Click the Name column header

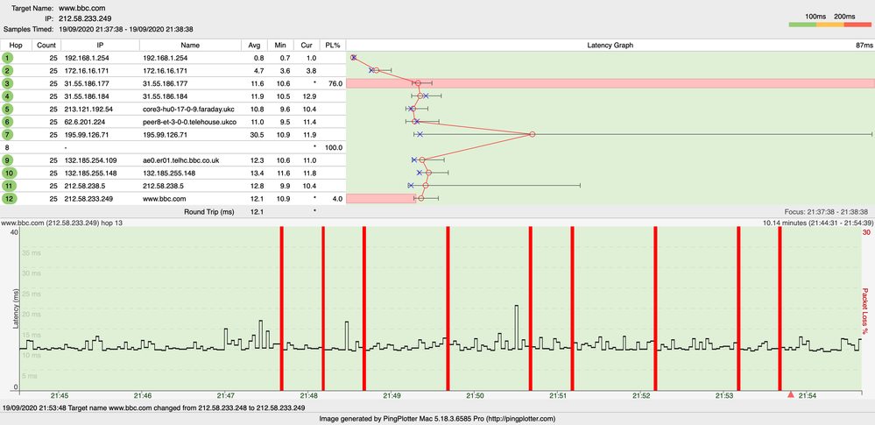[190, 44]
